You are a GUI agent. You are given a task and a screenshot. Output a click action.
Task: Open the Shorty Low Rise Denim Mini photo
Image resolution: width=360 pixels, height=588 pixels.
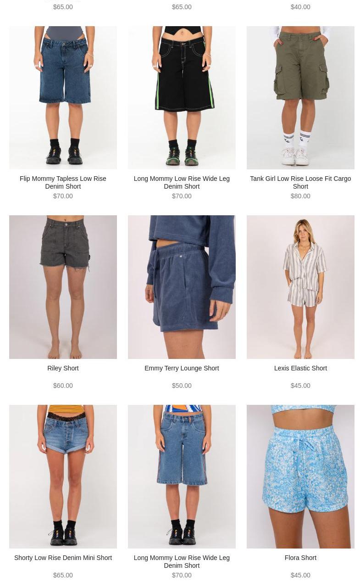pyautogui.click(x=63, y=476)
